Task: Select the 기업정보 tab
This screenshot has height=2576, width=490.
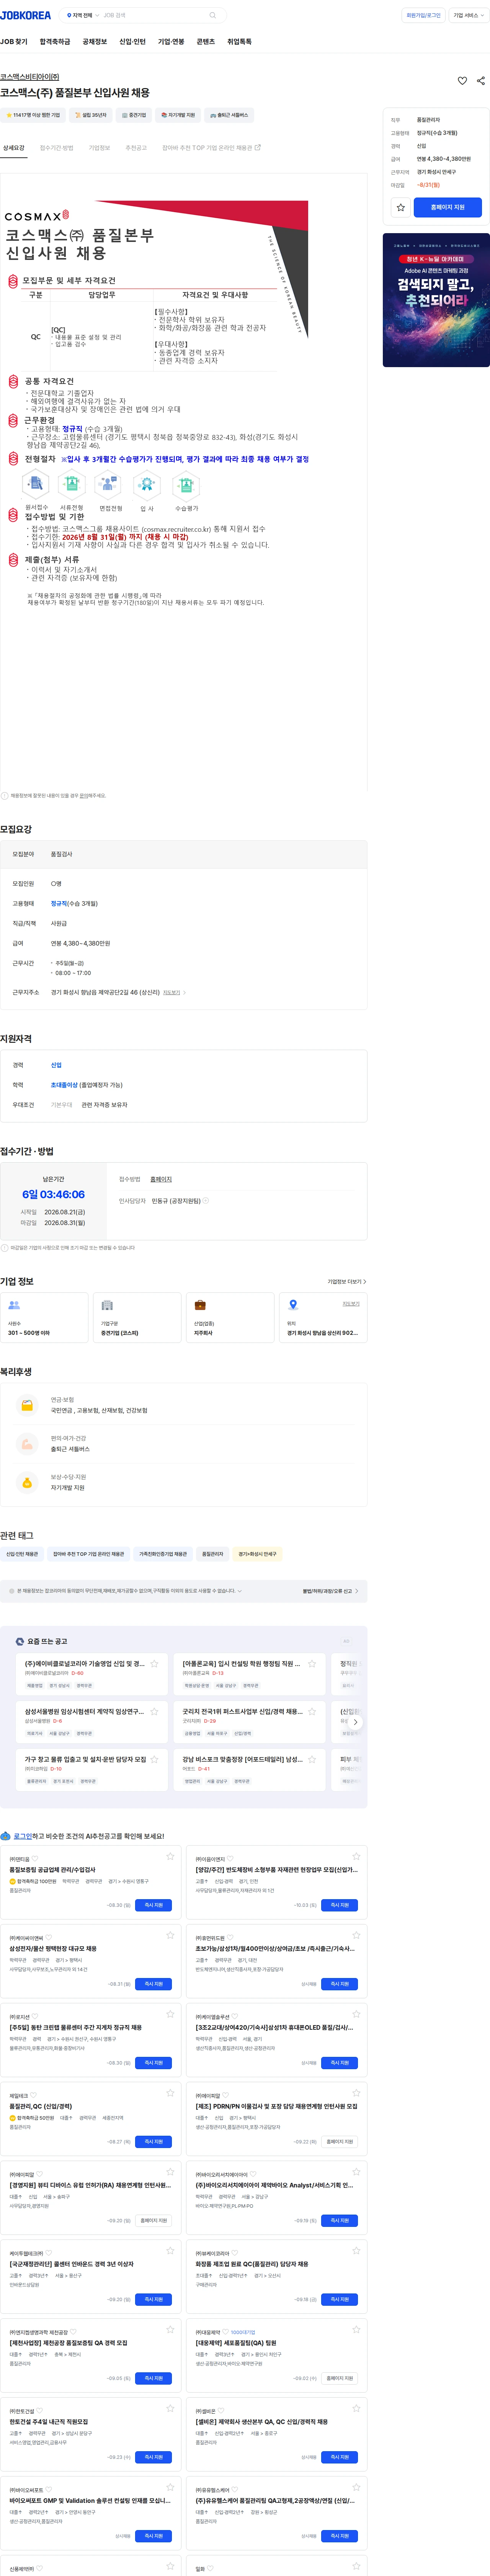Action: [99, 148]
